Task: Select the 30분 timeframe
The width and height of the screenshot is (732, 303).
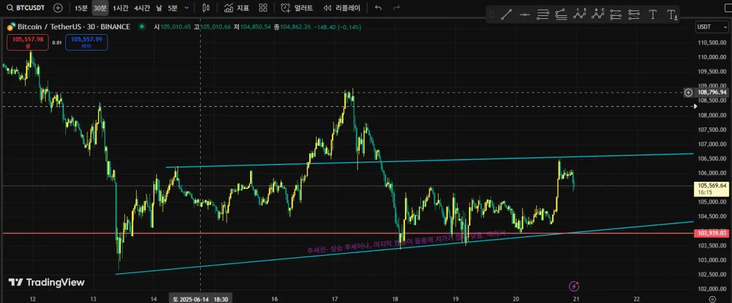Action: click(x=100, y=8)
